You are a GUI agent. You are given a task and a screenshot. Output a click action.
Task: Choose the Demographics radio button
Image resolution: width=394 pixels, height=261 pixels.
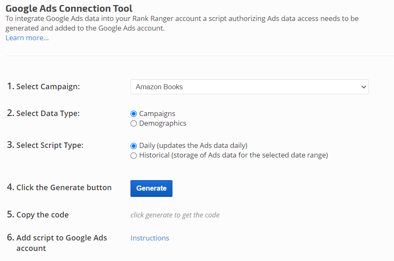click(x=134, y=123)
